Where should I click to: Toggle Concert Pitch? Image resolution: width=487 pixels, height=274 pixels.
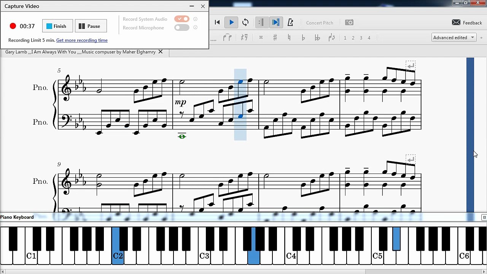pos(320,23)
